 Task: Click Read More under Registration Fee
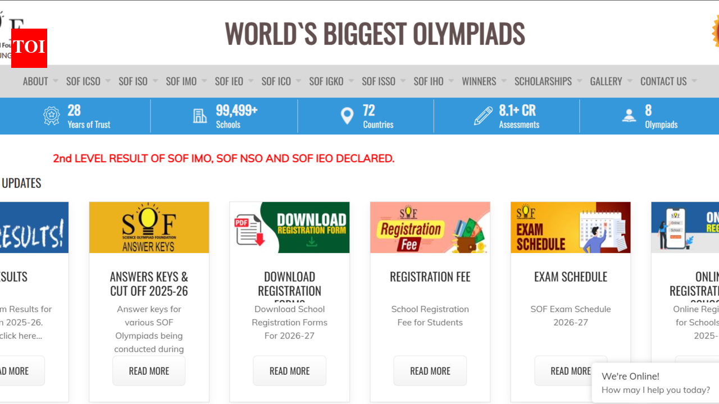[430, 371]
